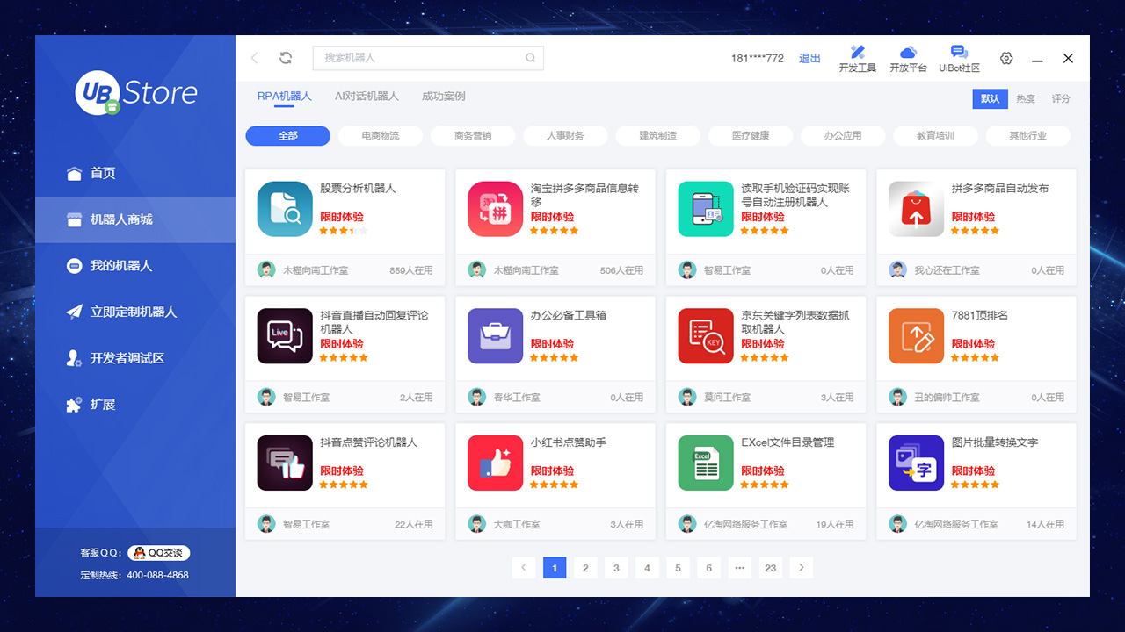This screenshot has height=632, width=1125.
Task: Select the 人事财务 category filter
Action: click(564, 136)
